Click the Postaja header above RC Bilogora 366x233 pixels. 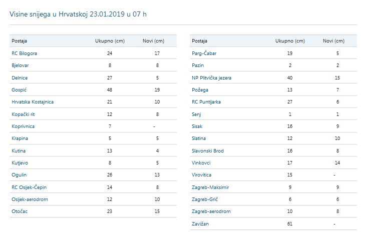click(x=20, y=41)
